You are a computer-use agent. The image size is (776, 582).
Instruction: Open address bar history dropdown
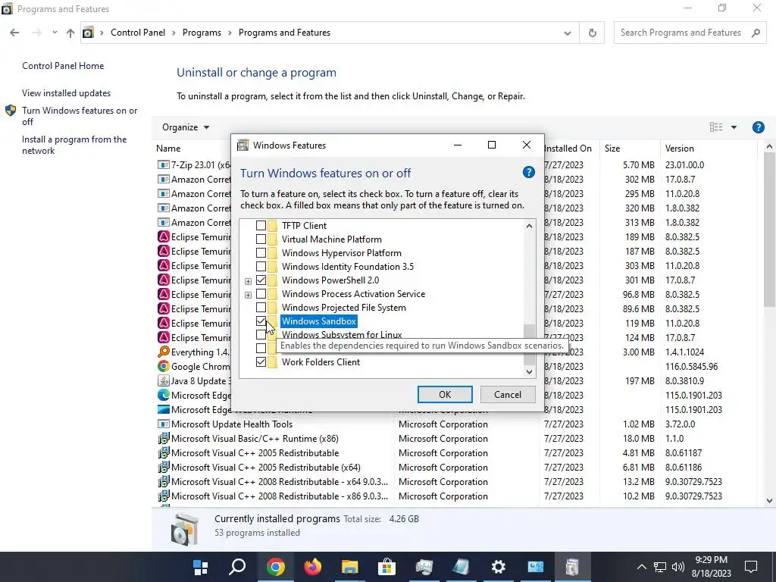click(567, 33)
